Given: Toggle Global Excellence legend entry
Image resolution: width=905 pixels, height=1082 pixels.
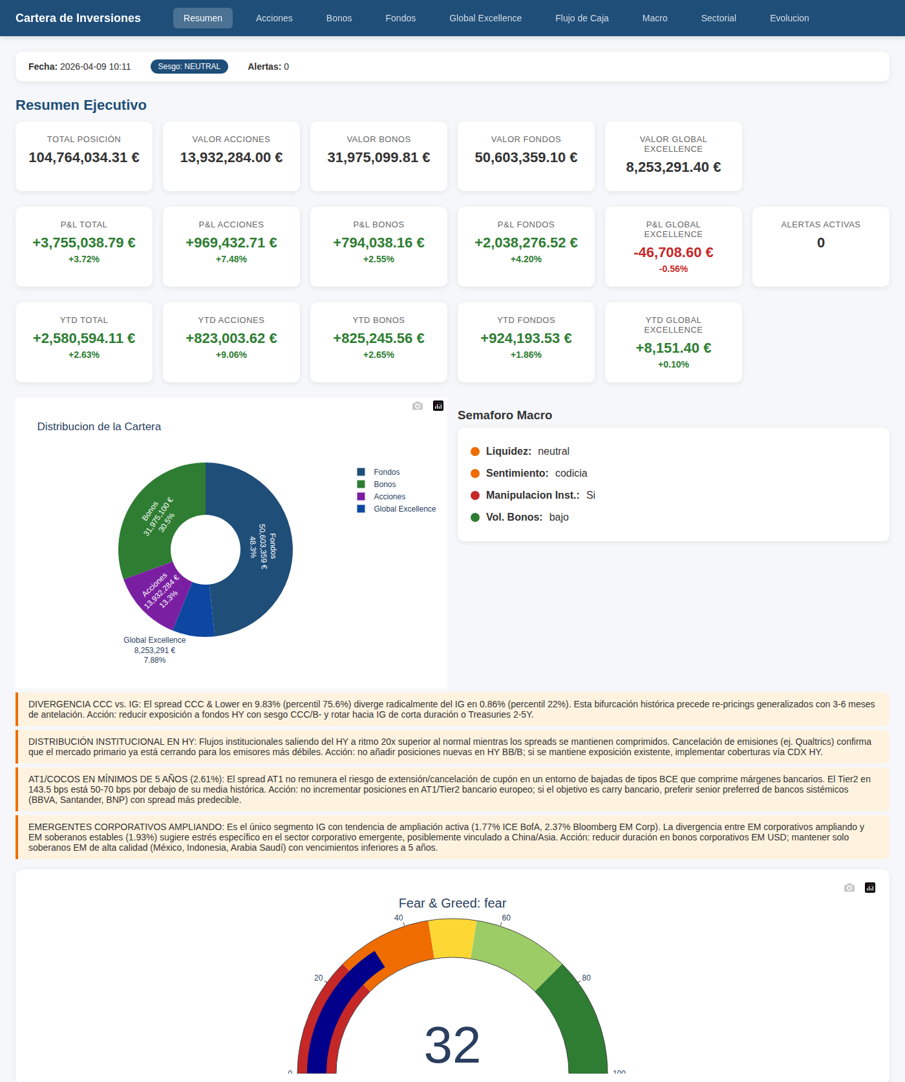Looking at the screenshot, I should pos(404,509).
